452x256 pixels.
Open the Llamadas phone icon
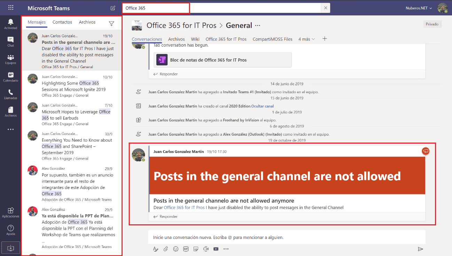click(x=10, y=94)
